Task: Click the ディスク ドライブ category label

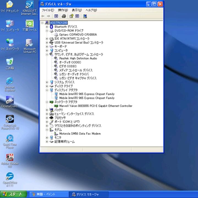Action: coord(64,86)
